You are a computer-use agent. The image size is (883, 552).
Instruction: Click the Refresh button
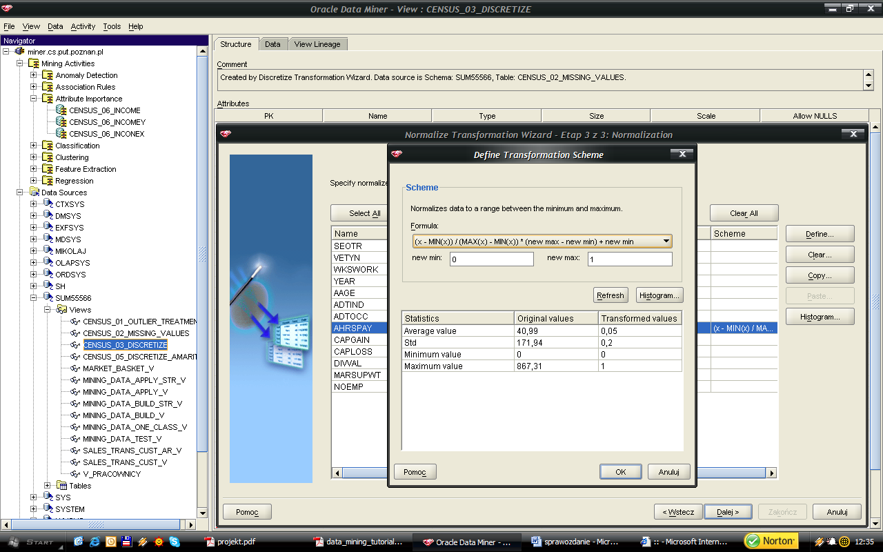point(611,295)
